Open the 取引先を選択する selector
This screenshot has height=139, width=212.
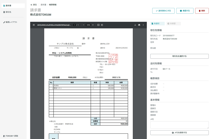(179, 56)
